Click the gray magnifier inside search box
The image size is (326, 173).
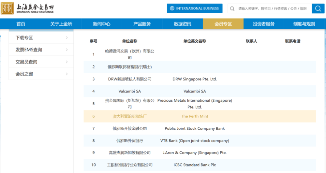(x=232, y=9)
